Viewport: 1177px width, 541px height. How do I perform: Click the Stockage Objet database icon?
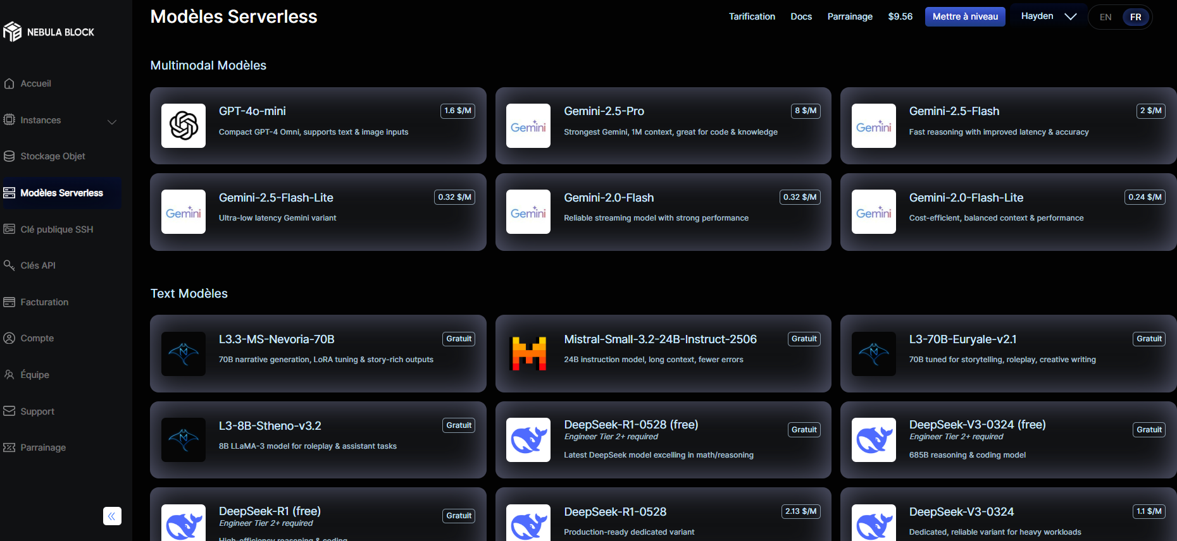click(9, 156)
